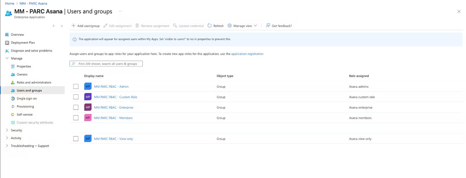Viewport: 466px width, 178px height.
Task: Click the Single sign-on icon
Action: point(13,98)
